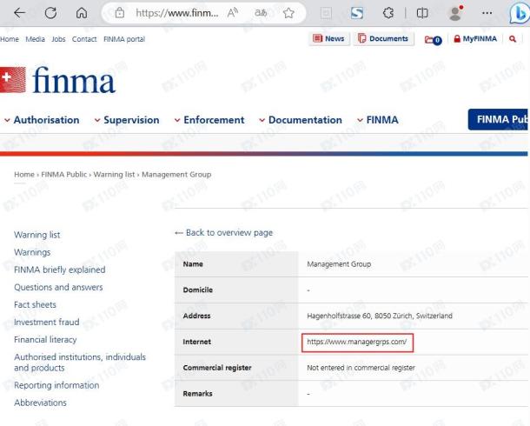Open Investment fraud in sidebar

coord(46,323)
